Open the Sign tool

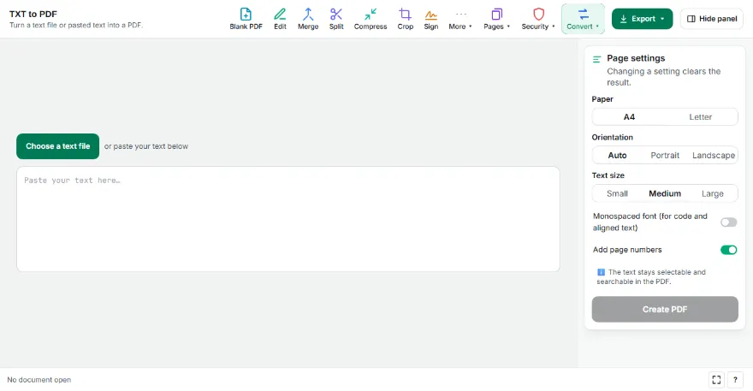[430, 19]
